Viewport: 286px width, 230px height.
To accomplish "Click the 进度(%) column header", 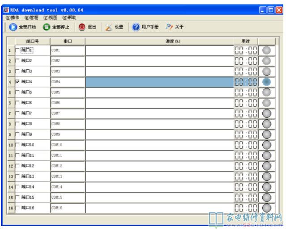I will (x=159, y=42).
